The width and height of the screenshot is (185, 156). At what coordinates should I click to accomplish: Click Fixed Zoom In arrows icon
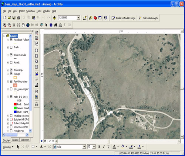point(14,25)
